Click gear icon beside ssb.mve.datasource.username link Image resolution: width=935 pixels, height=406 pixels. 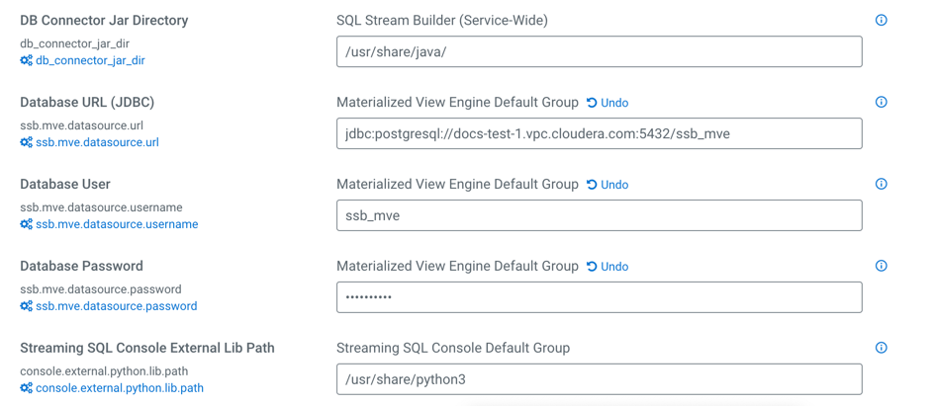[x=27, y=224]
